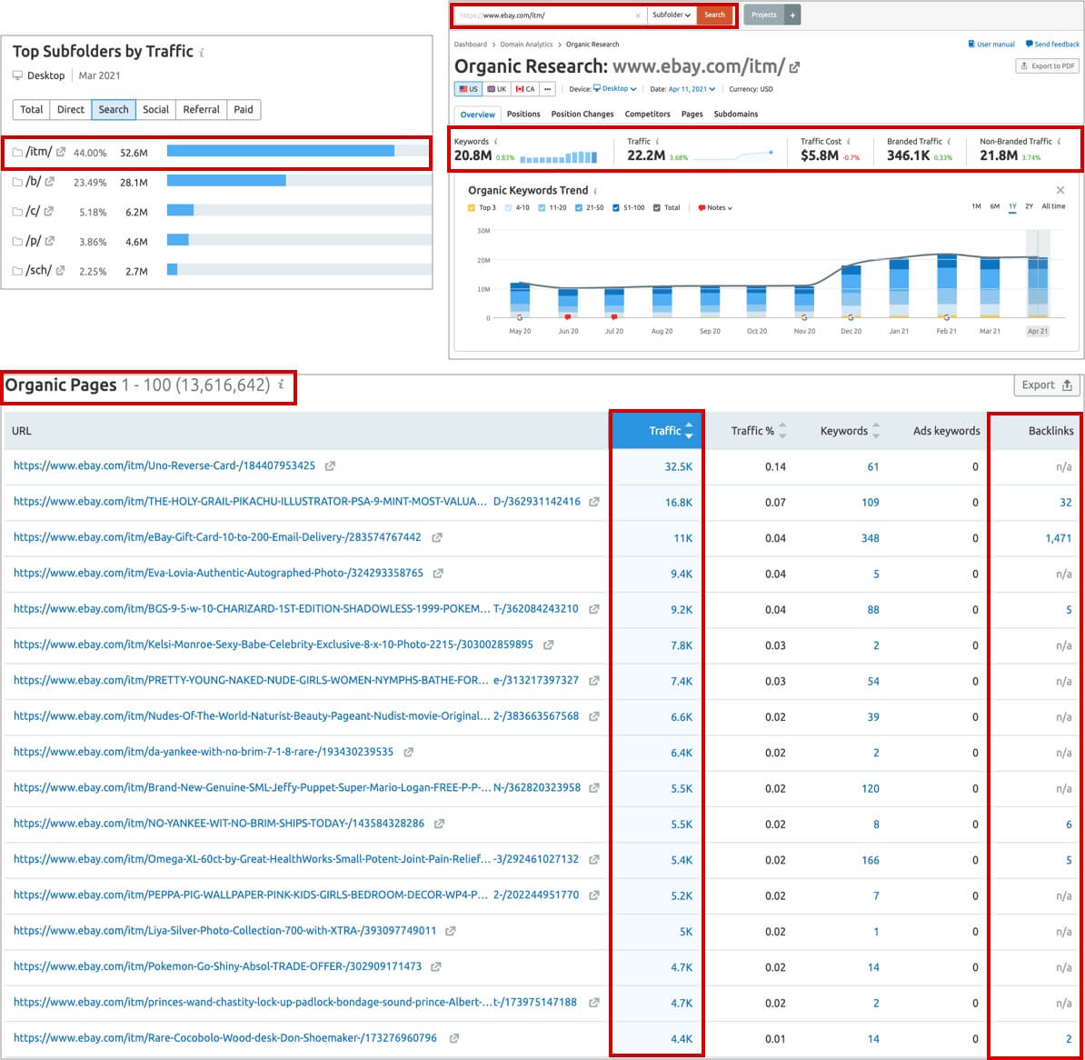Screen dimensions: 1085x1060
Task: Sort table by Traffic column
Action: [657, 431]
